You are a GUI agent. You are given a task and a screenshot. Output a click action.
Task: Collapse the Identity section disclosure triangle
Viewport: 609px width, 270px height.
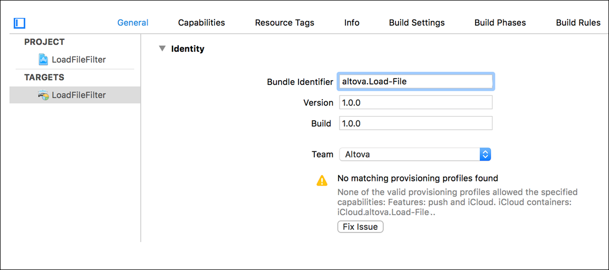(x=162, y=49)
